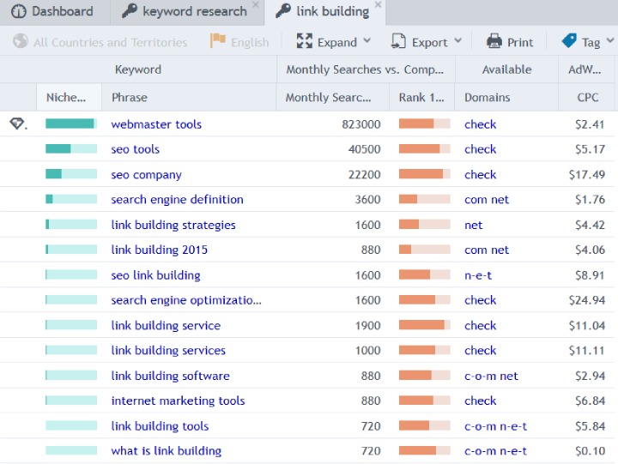Viewport: 618px width, 464px height.
Task: Click the Expand arrows icon
Action: (304, 41)
